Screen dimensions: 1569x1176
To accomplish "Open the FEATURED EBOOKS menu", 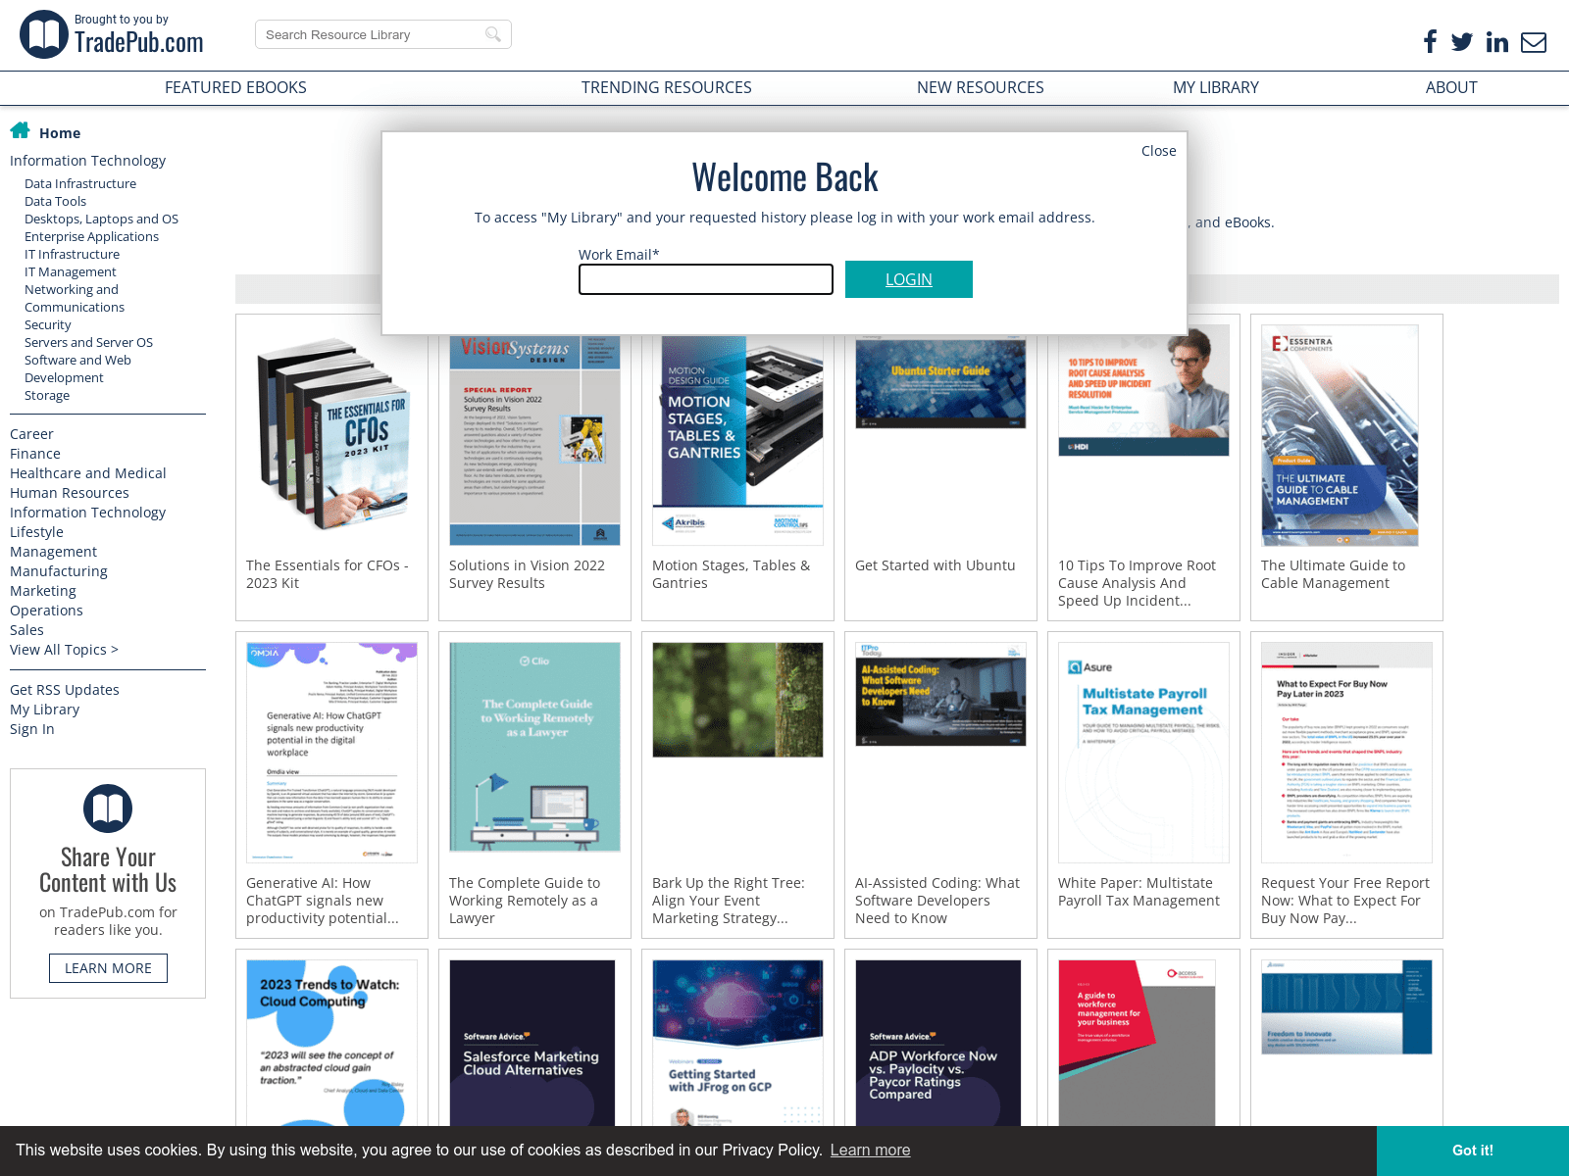I will click(235, 87).
